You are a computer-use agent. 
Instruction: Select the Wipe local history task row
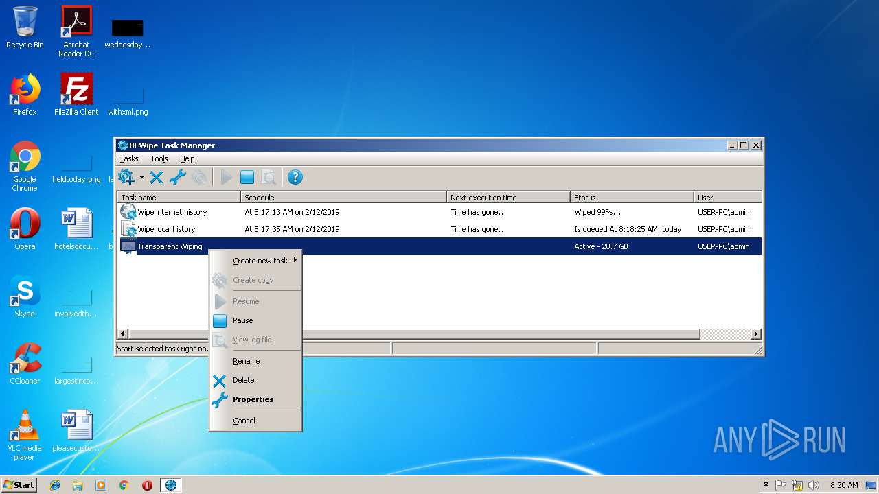pos(439,229)
